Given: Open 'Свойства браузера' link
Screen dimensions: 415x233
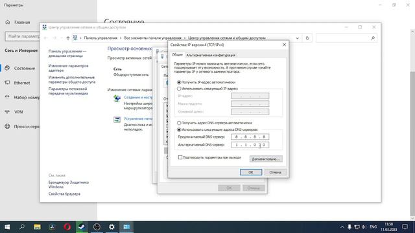Looking at the screenshot, I should point(64,194).
